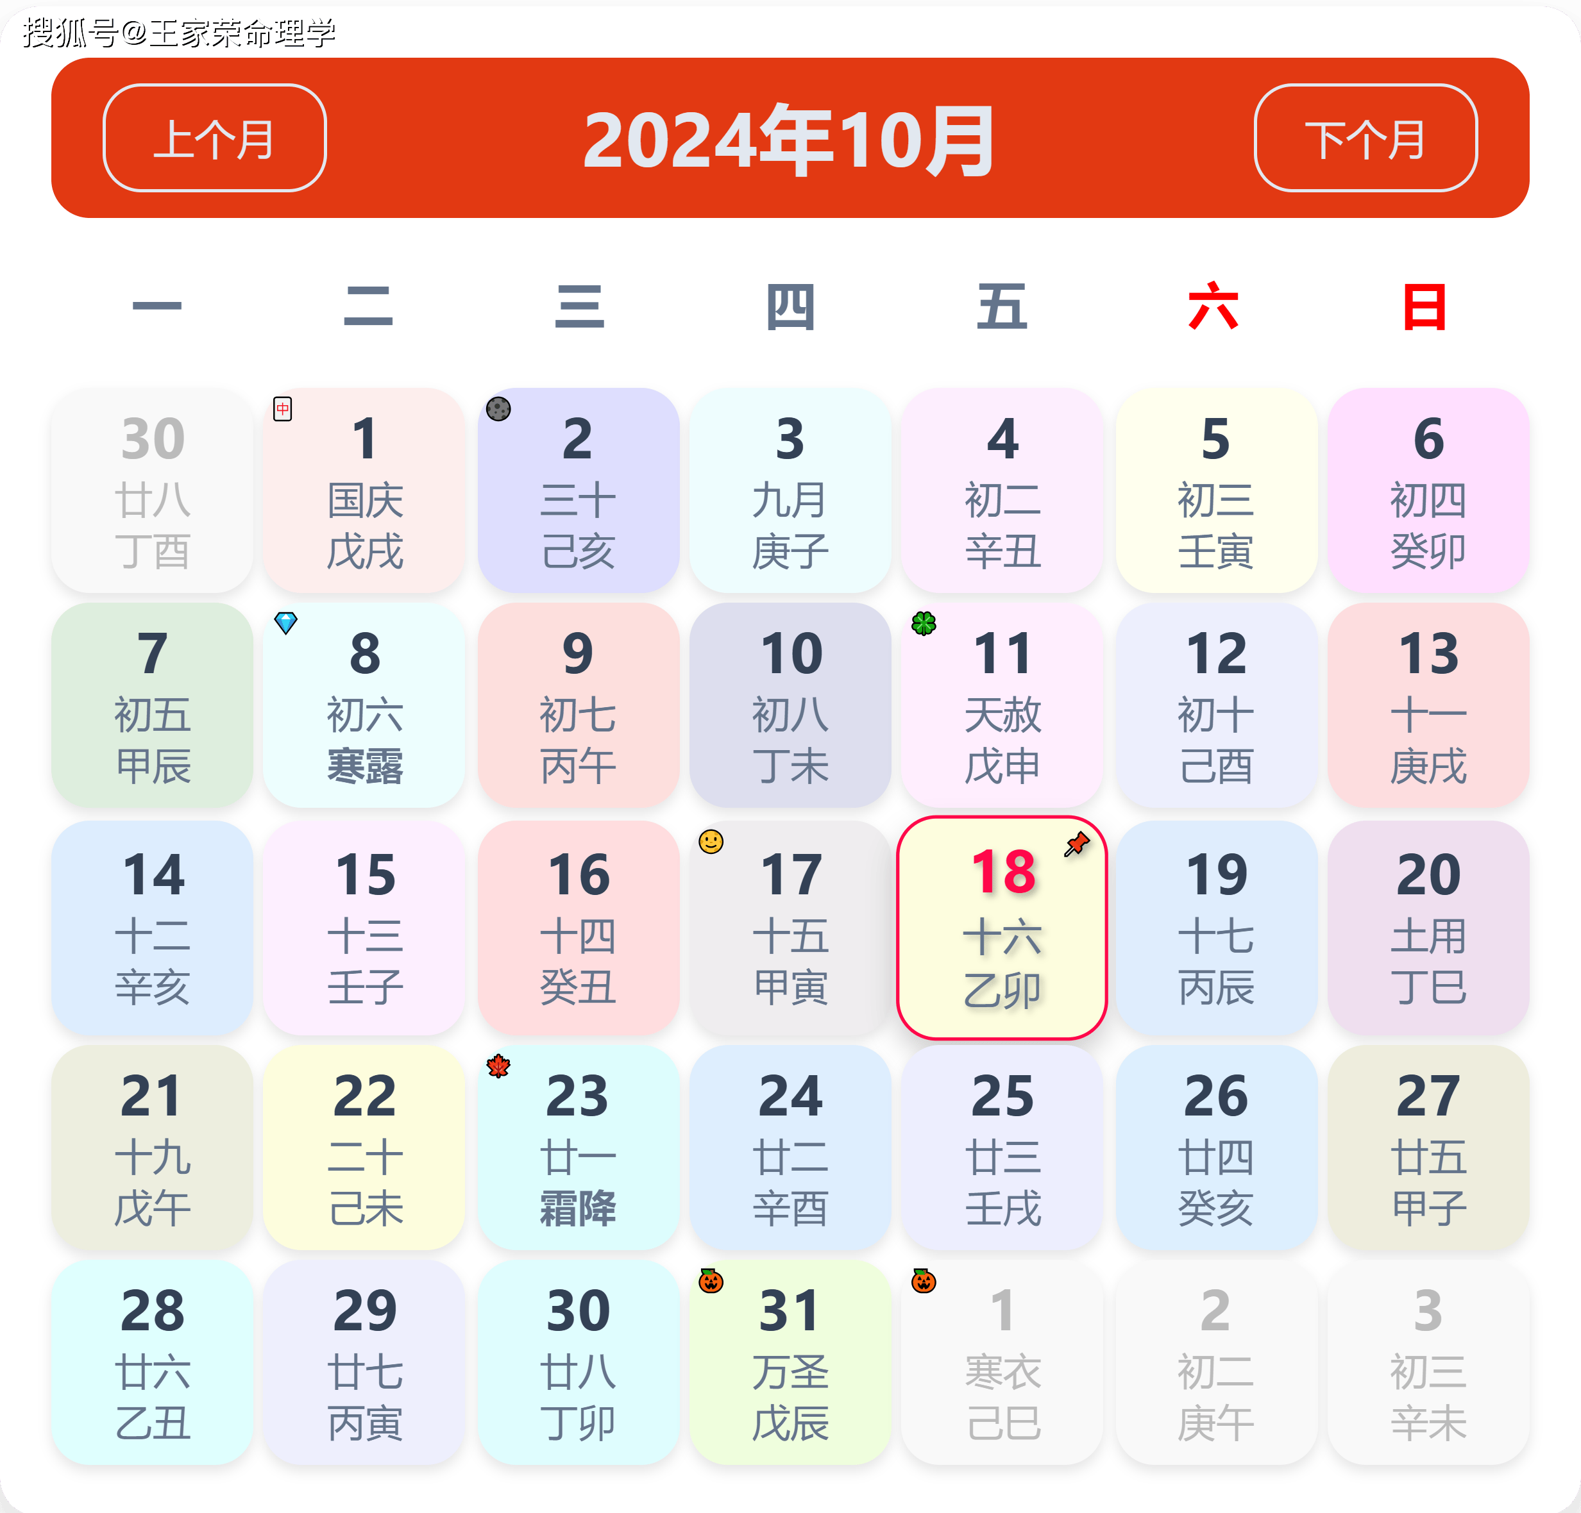Select October 19 十七 丙辰 cell
The image size is (1581, 1513).
[1217, 928]
